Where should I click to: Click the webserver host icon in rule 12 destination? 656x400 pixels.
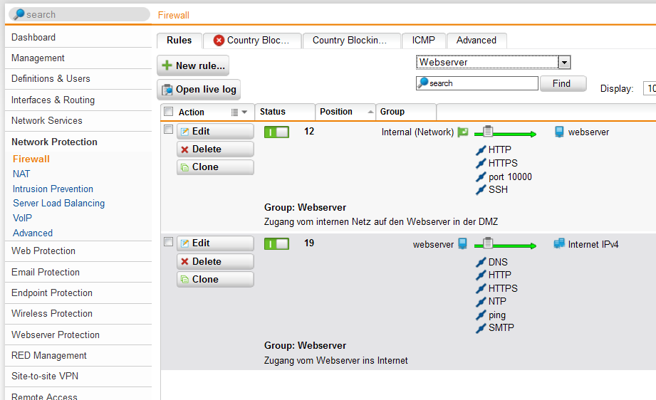point(559,132)
